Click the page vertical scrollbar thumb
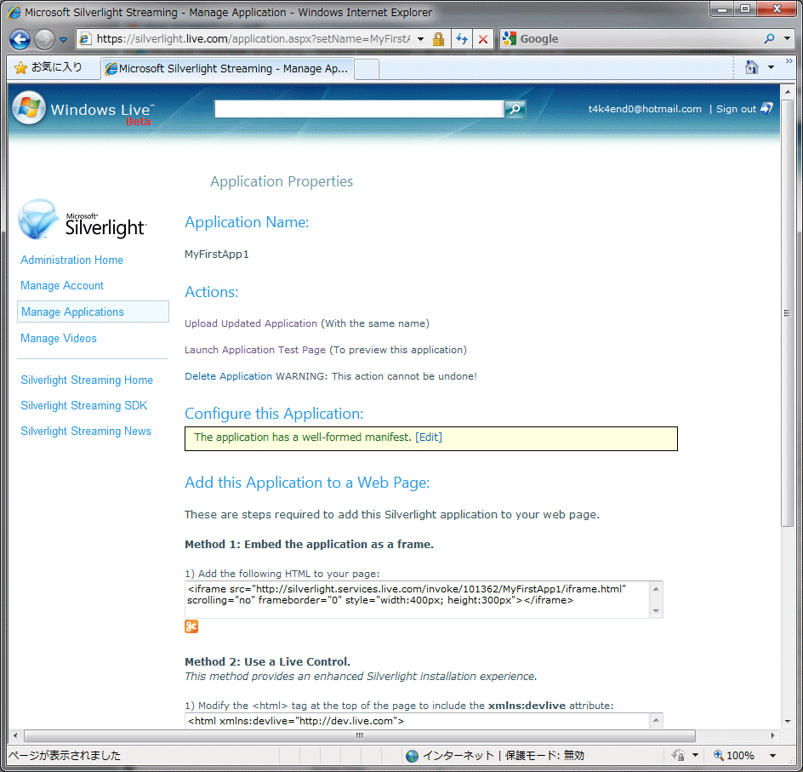 click(787, 313)
